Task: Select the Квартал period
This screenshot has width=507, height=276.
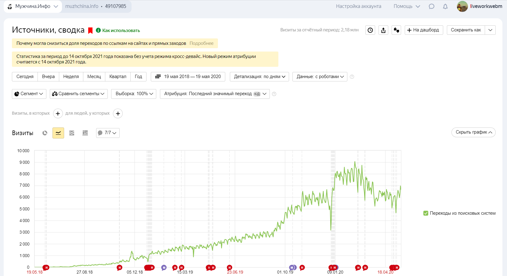Action: [x=118, y=77]
